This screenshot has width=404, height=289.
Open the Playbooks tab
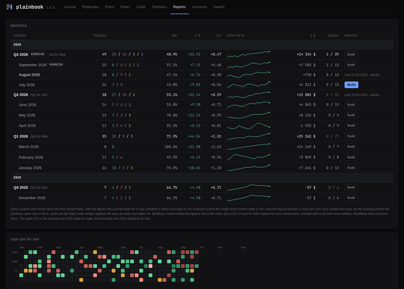pos(90,7)
